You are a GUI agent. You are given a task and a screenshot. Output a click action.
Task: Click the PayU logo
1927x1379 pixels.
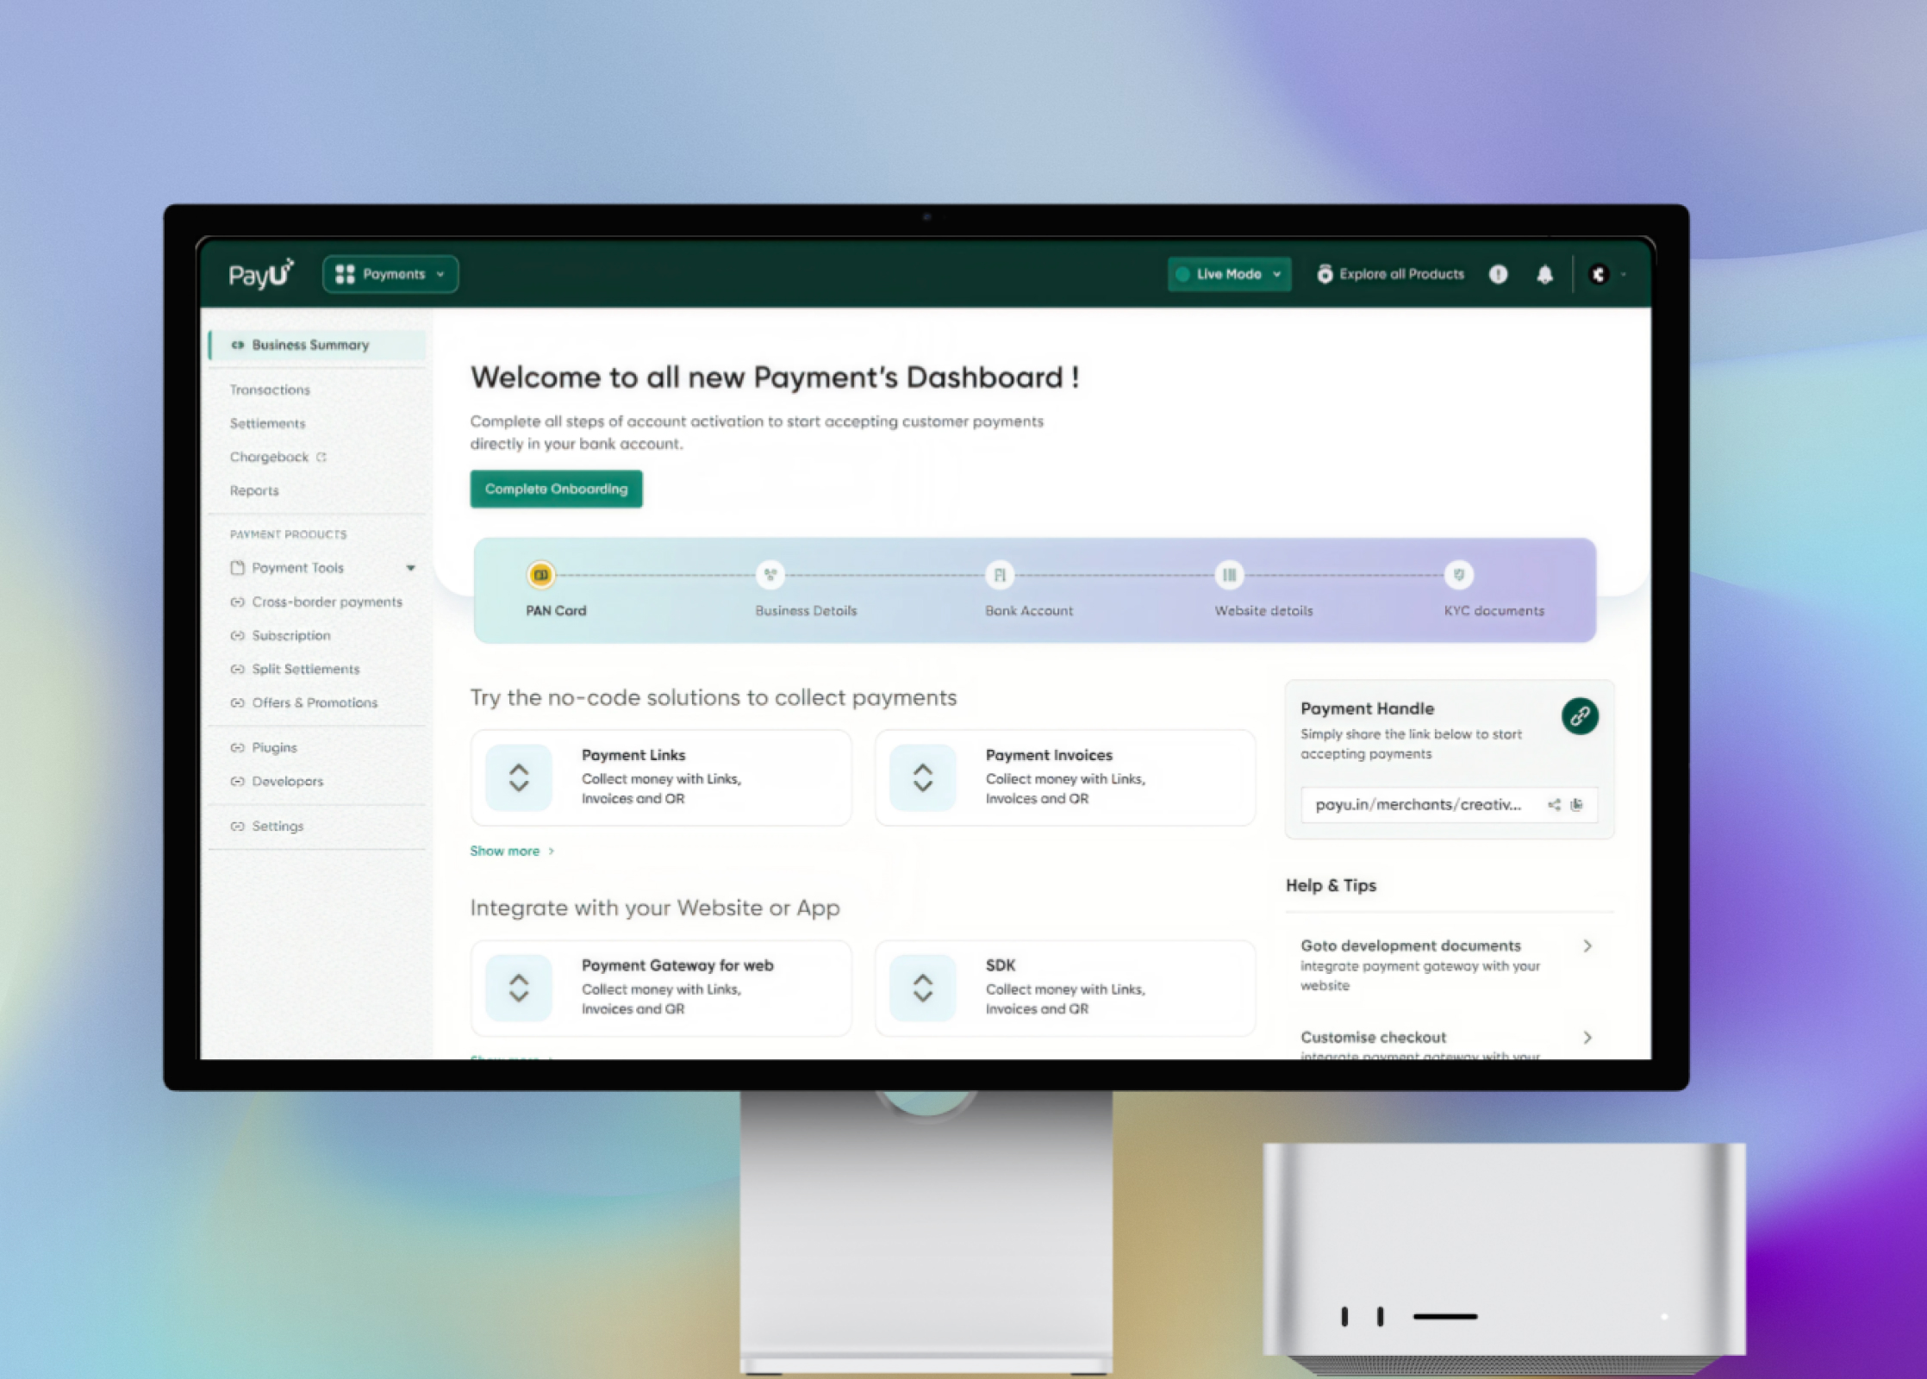click(261, 274)
